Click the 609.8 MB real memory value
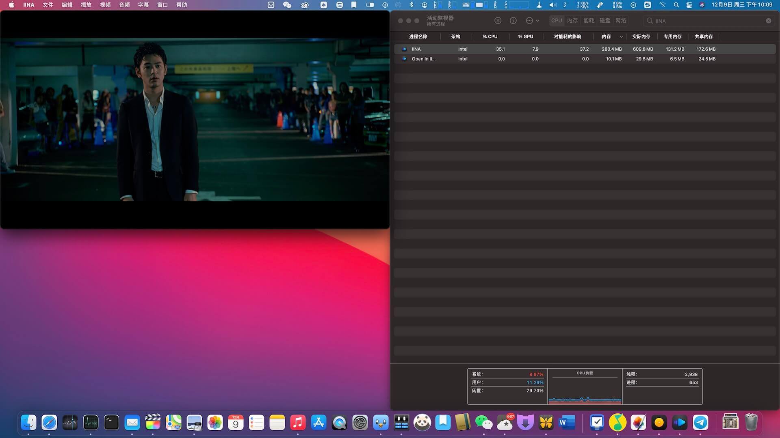This screenshot has width=780, height=438. (643, 49)
